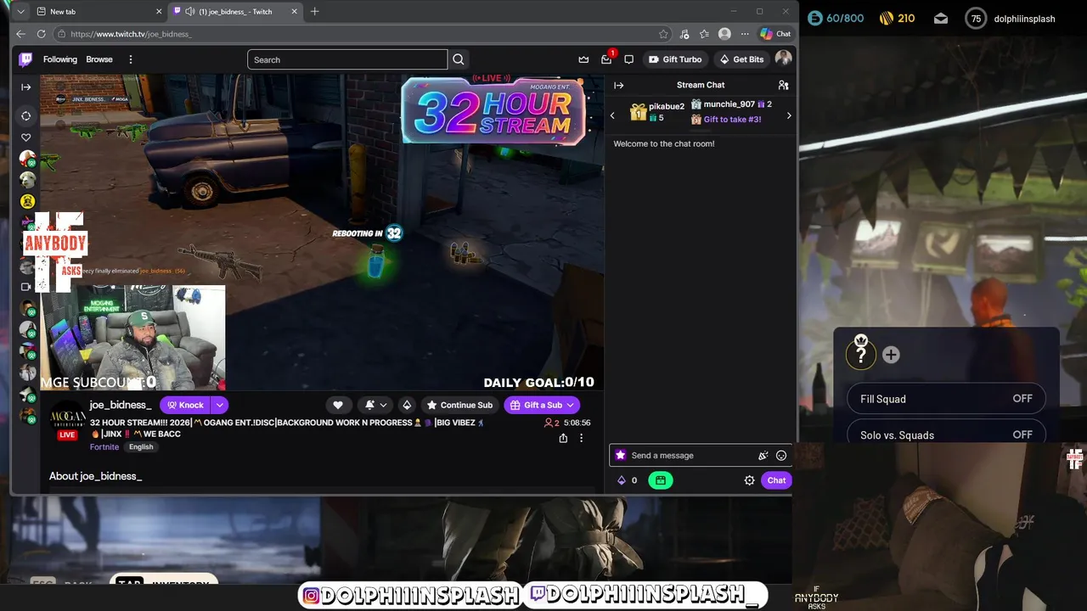Toggle Fill Squad option in game

coord(946,399)
